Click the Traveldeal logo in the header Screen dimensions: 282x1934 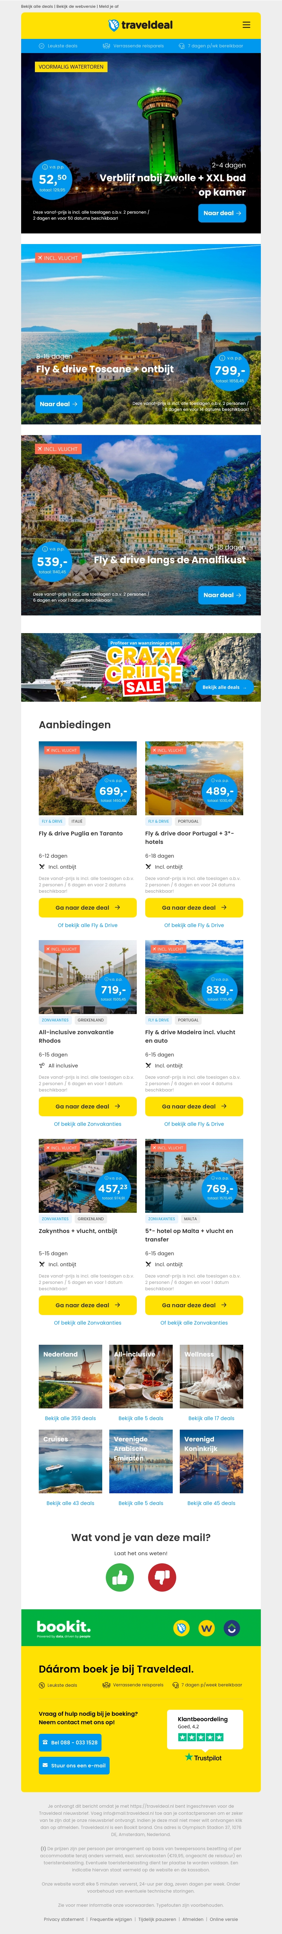141,25
